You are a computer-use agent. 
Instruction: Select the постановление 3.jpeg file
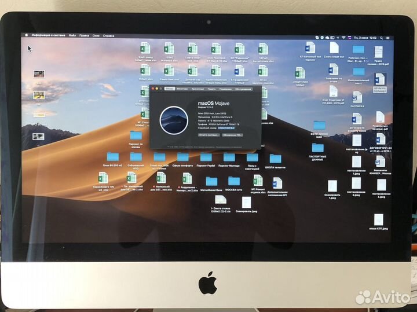point(356,186)
